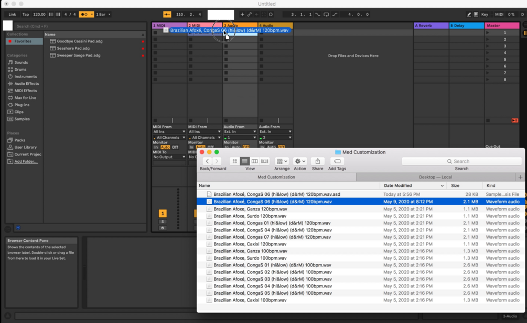The width and height of the screenshot is (527, 323).
Task: Toggle track 1 Solo button
Action: (163, 222)
